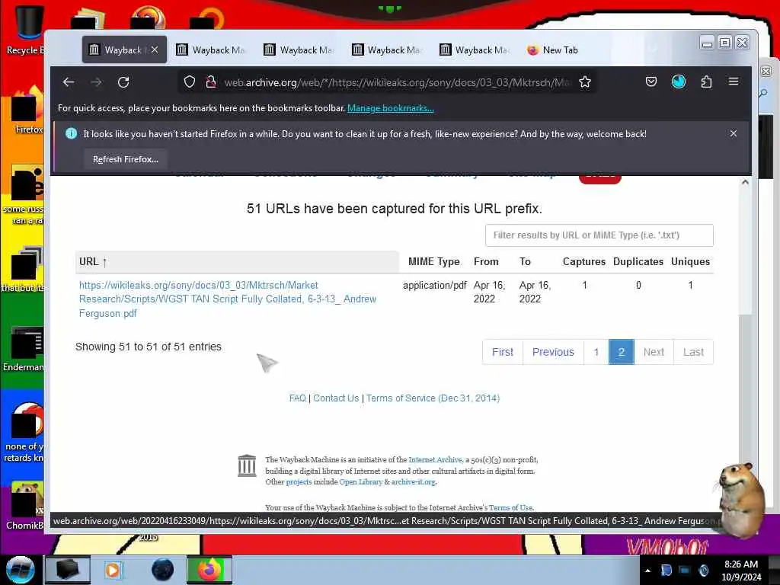Image resolution: width=780 pixels, height=585 pixels.
Task: Go back using the browser back arrow
Action: pyautogui.click(x=69, y=82)
